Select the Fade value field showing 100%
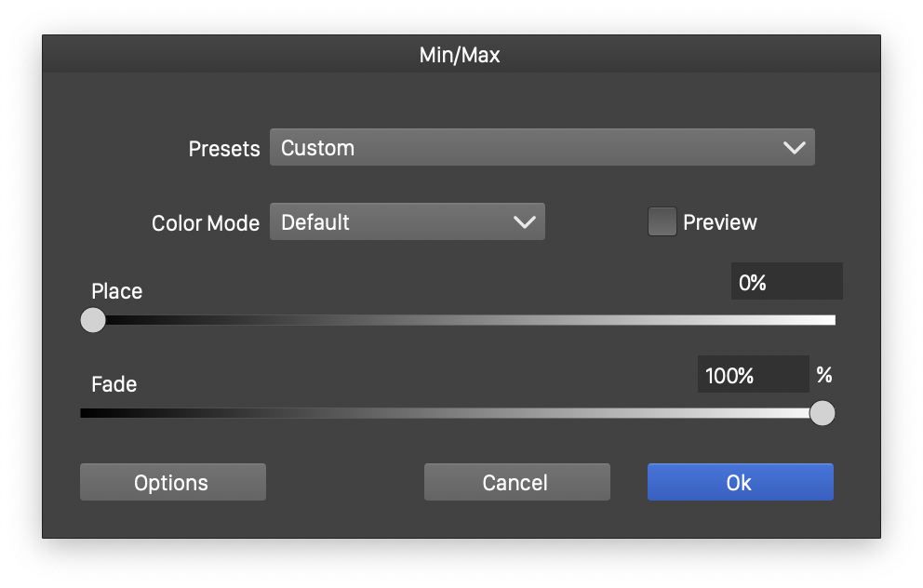The height and width of the screenshot is (588, 923). point(753,375)
